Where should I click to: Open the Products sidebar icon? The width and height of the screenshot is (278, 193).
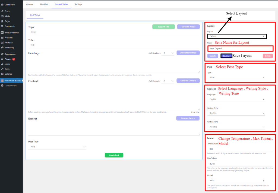point(3,38)
